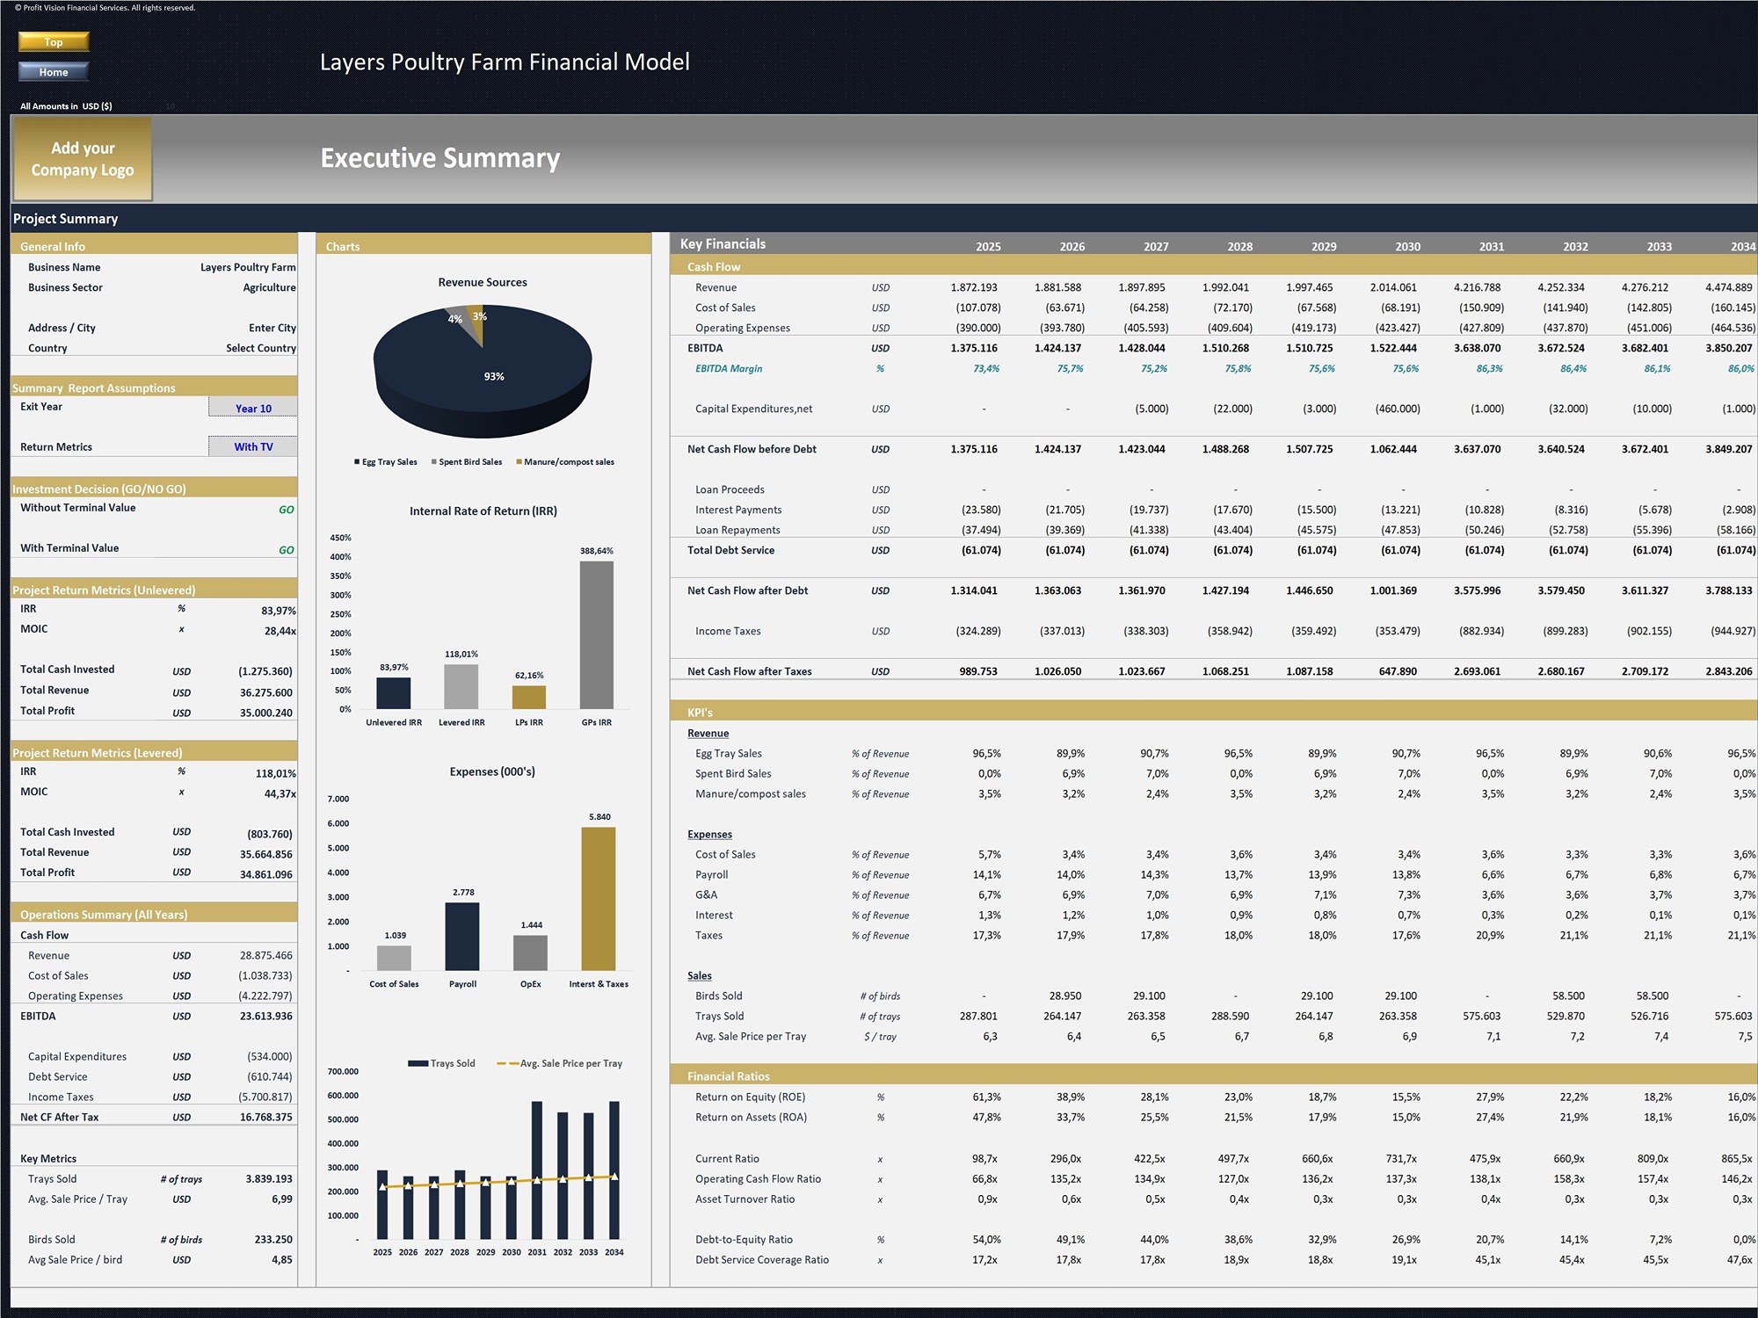Click the 2031 EBITDA cell 3.638.070
Screen dimensions: 1758x1318
click(1478, 348)
